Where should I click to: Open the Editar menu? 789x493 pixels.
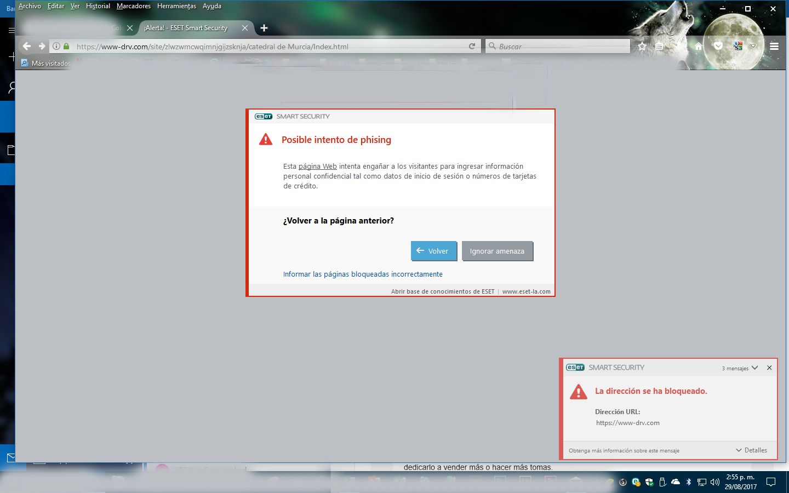point(56,6)
